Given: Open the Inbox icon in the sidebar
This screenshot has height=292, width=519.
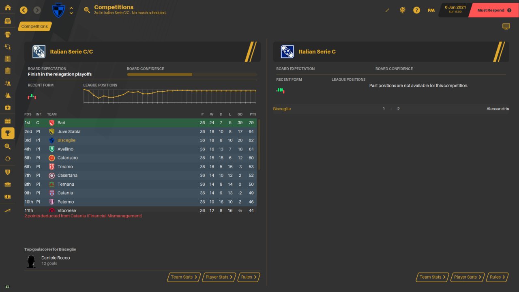Looking at the screenshot, I should [x=7, y=21].
